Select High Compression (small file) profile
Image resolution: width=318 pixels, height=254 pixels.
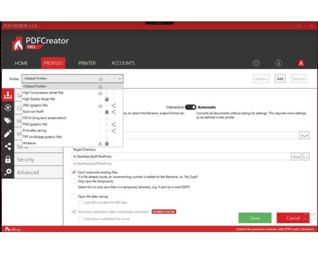pos(72,93)
